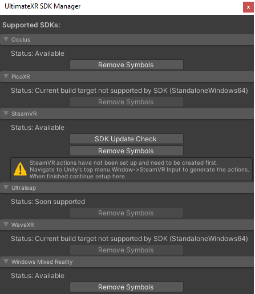This screenshot has width=255, height=294.
Task: Click SDK Update Check for SteamVR
Action: [127, 139]
